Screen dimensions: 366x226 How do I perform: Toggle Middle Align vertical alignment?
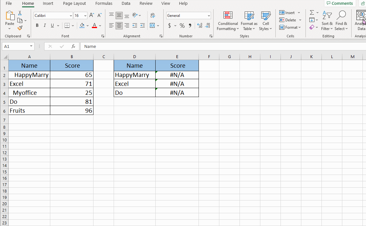point(119,15)
